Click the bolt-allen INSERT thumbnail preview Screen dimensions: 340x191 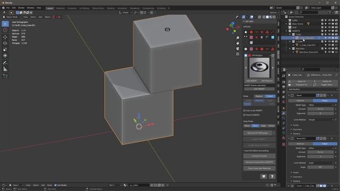point(259,68)
